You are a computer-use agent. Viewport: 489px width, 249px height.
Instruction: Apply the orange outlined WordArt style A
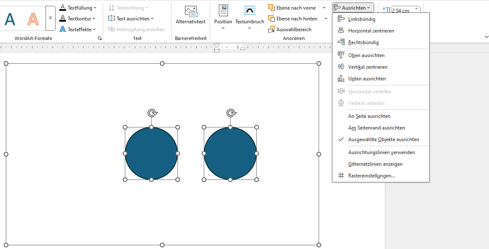[x=33, y=19]
